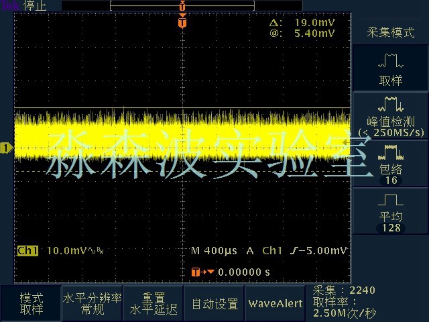429x322 pixels.
Task: Click the dashed horizontal cursor line
Action: [182, 172]
